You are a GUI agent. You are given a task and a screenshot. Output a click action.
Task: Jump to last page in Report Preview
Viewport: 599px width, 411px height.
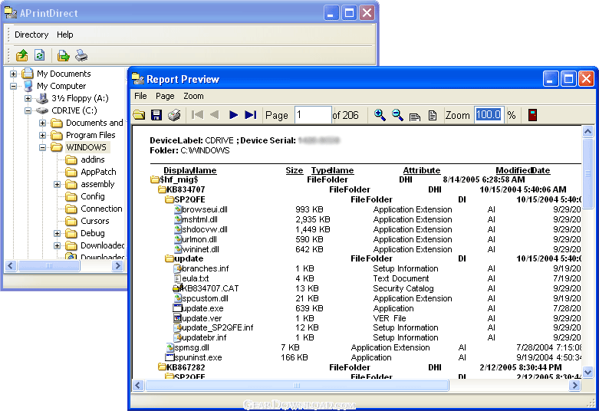[x=251, y=114]
